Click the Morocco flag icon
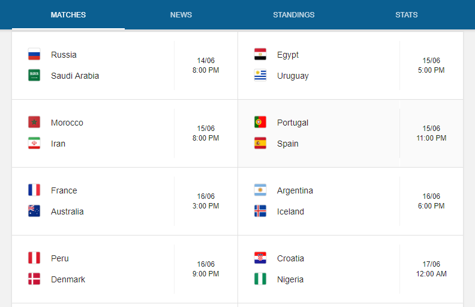 pos(34,123)
